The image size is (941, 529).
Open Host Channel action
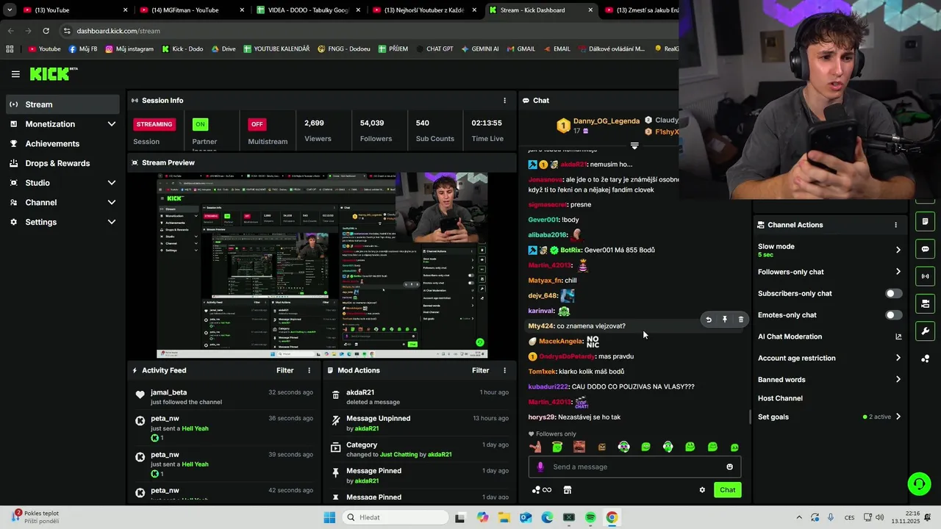[x=780, y=398]
